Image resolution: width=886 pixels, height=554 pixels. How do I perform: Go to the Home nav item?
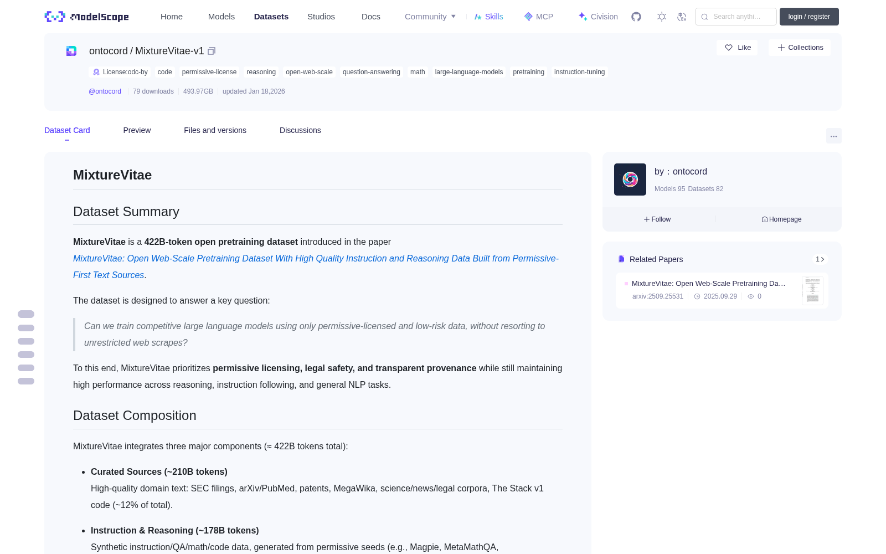172,17
